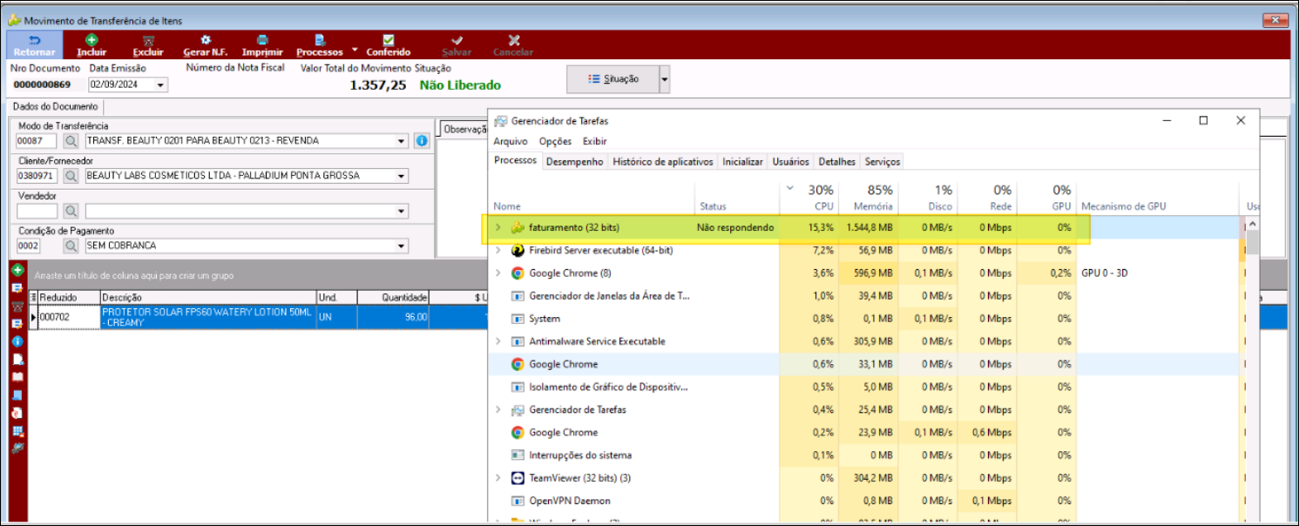Viewport: 1299px width, 526px height.
Task: Expand the Firebird Server executable process
Action: tap(498, 250)
